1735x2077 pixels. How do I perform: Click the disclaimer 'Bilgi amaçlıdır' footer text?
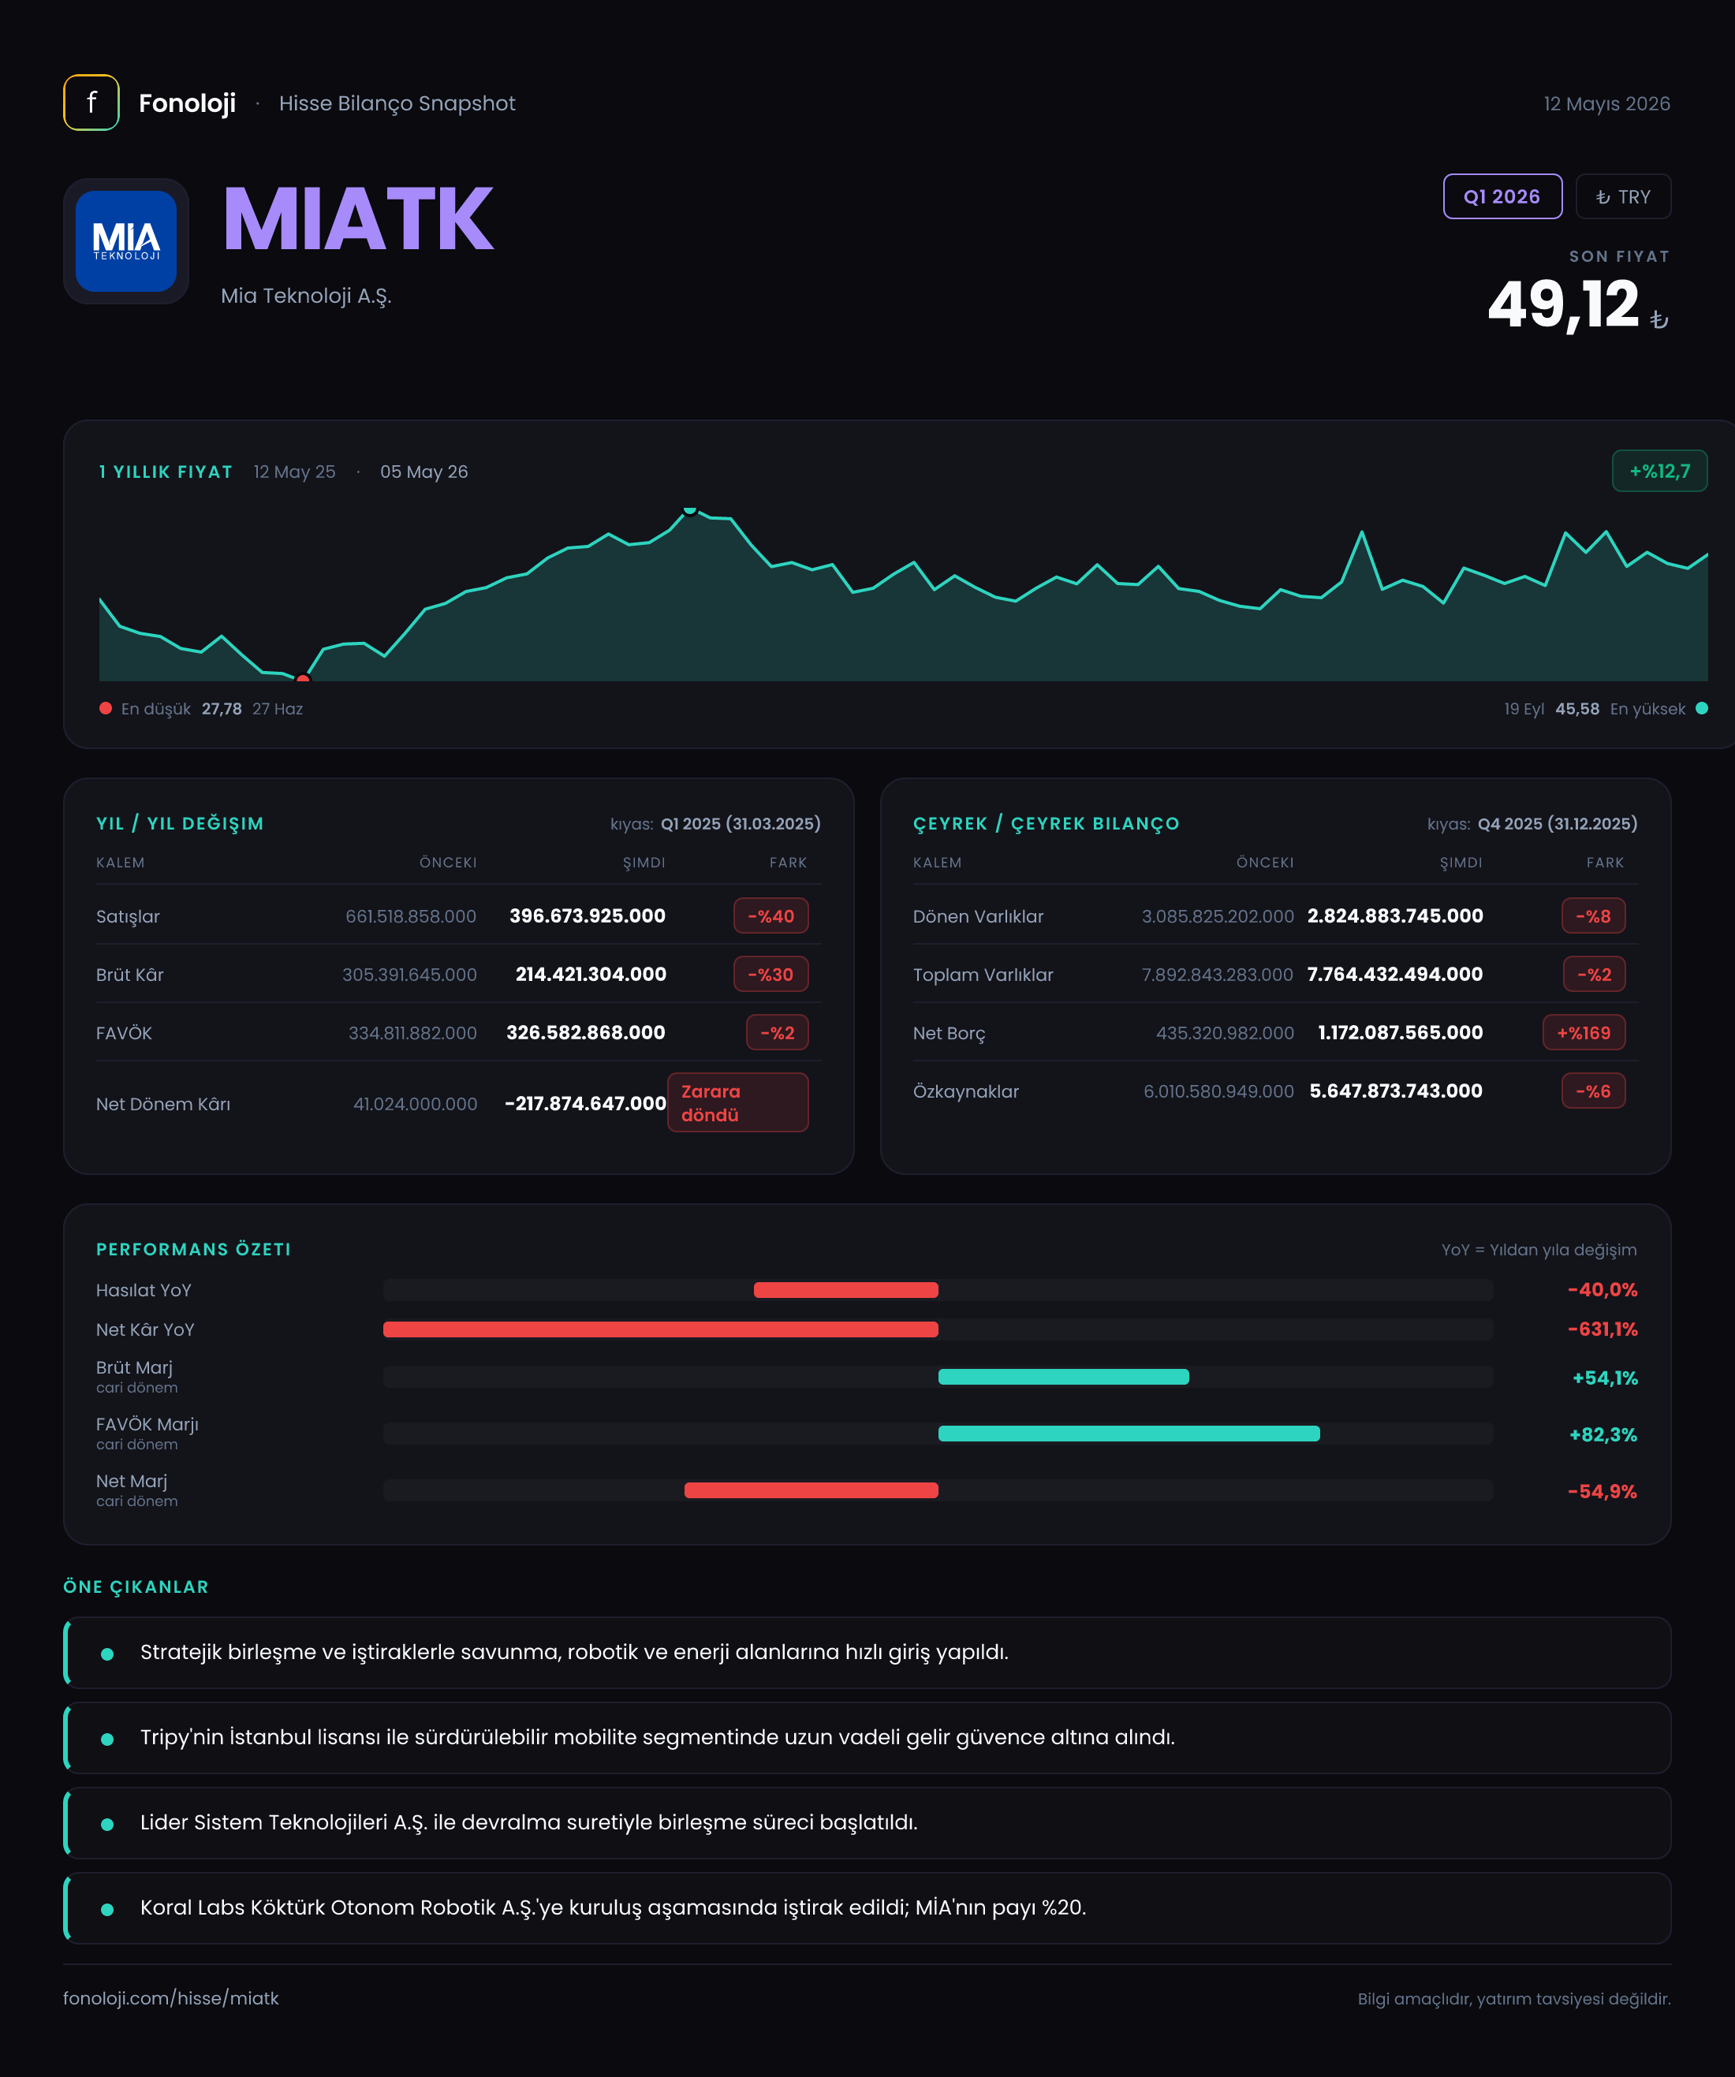click(1514, 1999)
